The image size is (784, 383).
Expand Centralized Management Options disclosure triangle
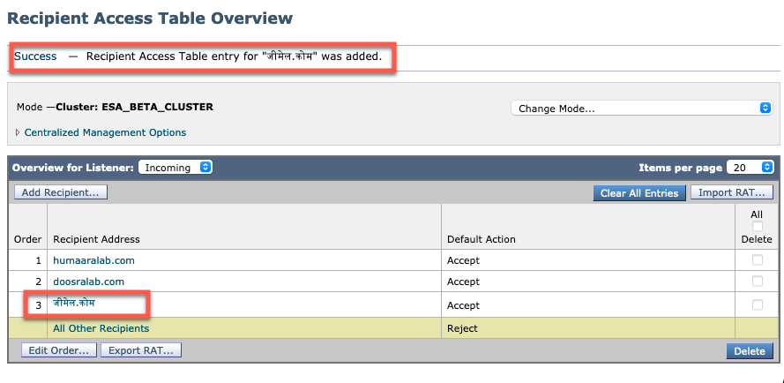(19, 132)
